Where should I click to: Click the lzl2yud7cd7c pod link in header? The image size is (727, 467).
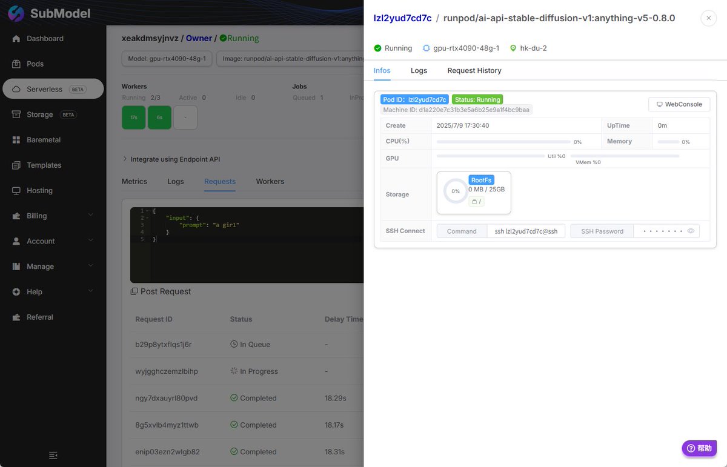click(403, 18)
